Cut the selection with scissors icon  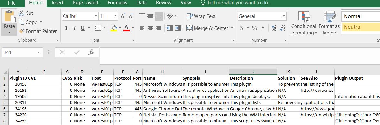(x=21, y=13)
